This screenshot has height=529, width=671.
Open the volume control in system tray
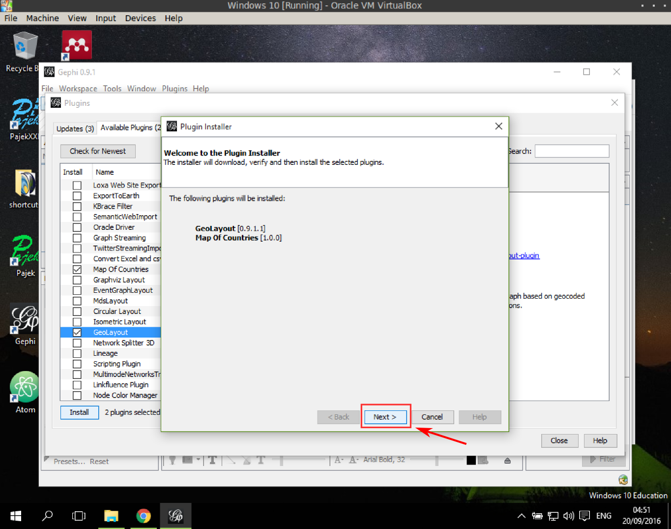coord(569,516)
